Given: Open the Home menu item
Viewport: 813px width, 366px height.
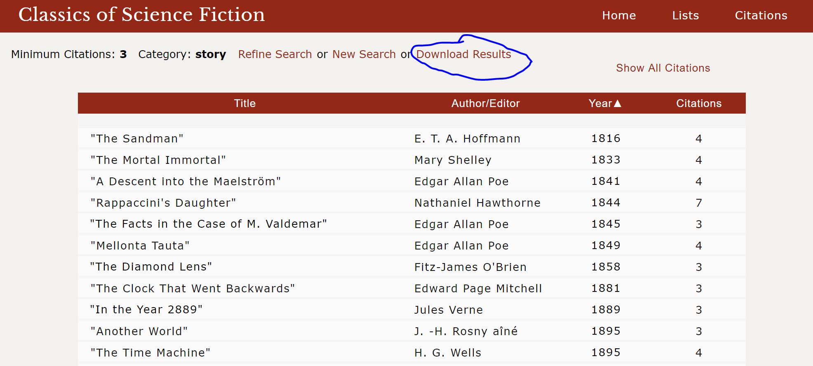Looking at the screenshot, I should tap(619, 16).
